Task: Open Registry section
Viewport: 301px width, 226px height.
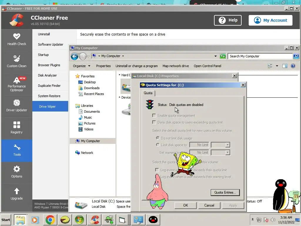Action: coord(17,128)
